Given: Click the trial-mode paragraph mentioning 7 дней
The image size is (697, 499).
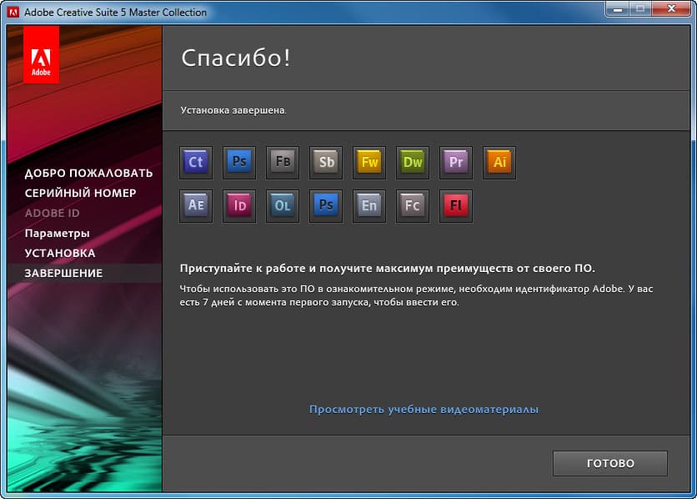Looking at the screenshot, I should (x=416, y=295).
